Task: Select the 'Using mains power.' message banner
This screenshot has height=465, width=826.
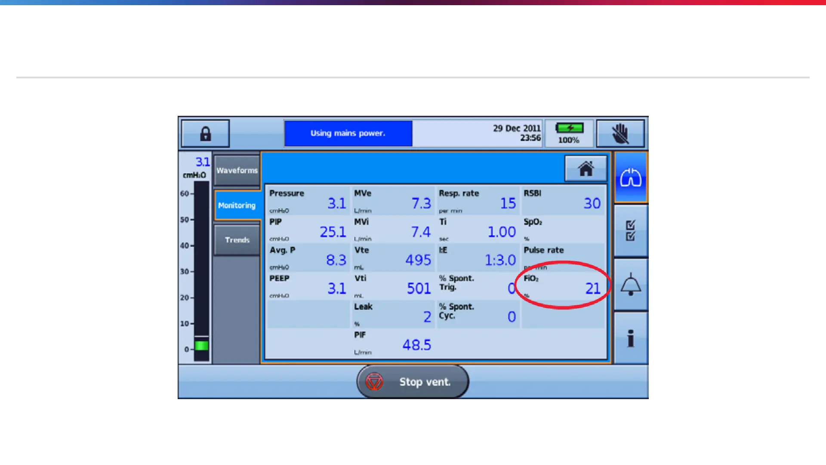Action: click(x=348, y=133)
